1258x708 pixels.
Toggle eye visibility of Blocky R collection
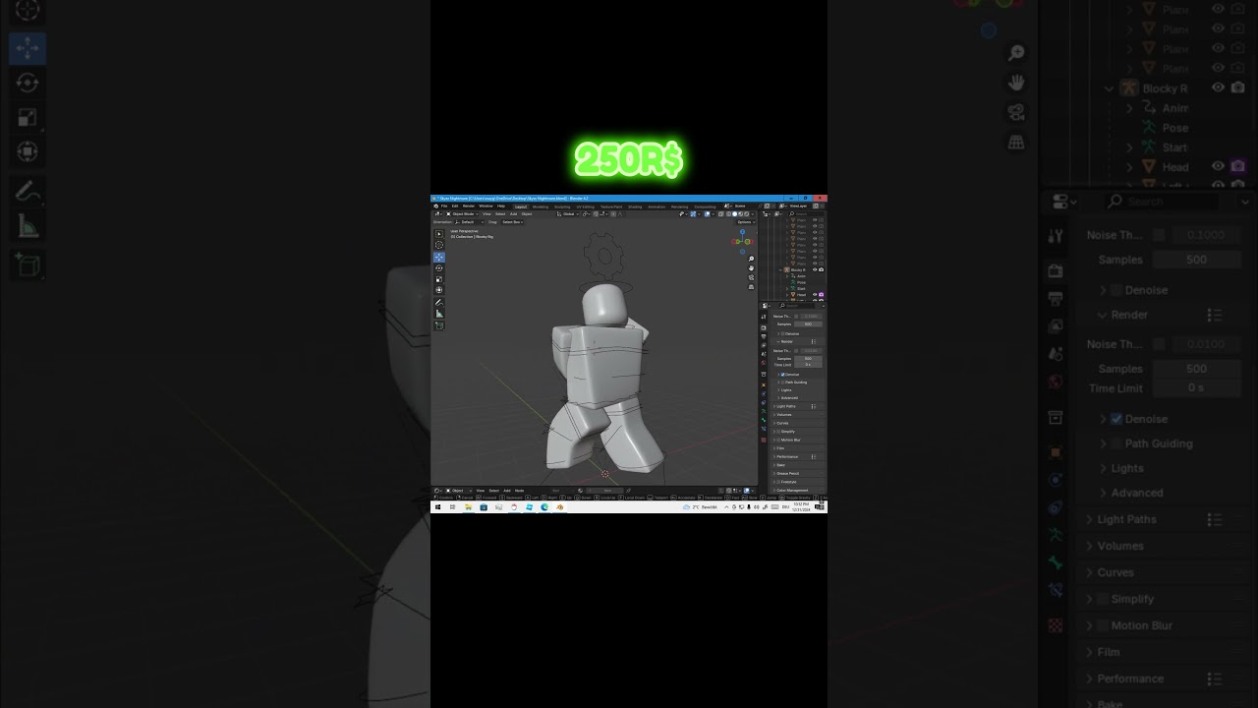pyautogui.click(x=815, y=269)
